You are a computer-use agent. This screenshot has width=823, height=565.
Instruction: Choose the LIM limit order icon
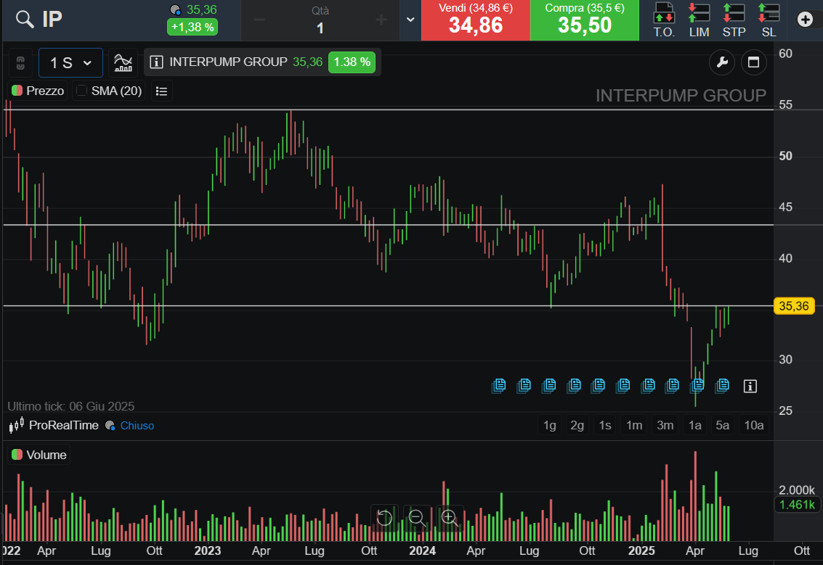(x=699, y=20)
